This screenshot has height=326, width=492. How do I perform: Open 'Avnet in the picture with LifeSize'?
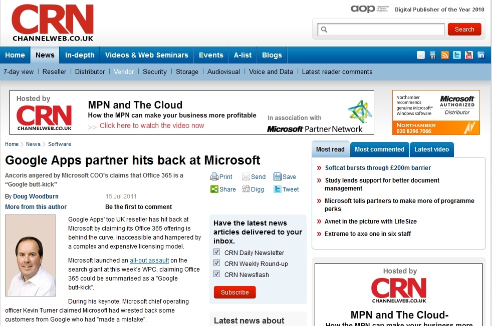tap(371, 221)
